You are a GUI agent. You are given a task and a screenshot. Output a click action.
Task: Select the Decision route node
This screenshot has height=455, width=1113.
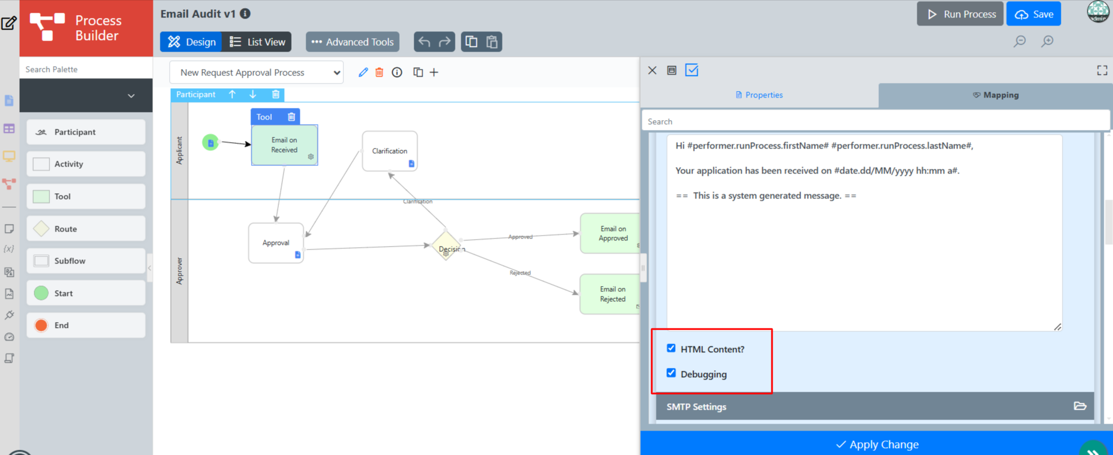[446, 246]
